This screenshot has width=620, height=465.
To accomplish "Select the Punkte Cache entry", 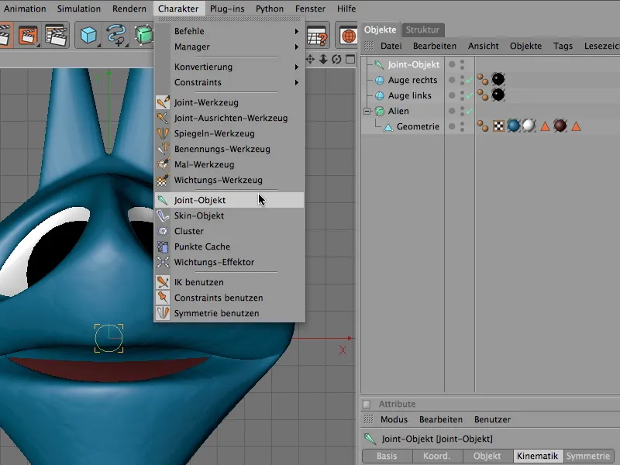I will pos(229,246).
